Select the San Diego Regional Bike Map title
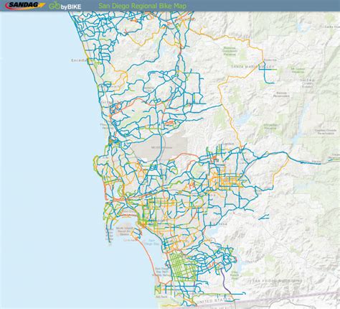 pos(142,6)
